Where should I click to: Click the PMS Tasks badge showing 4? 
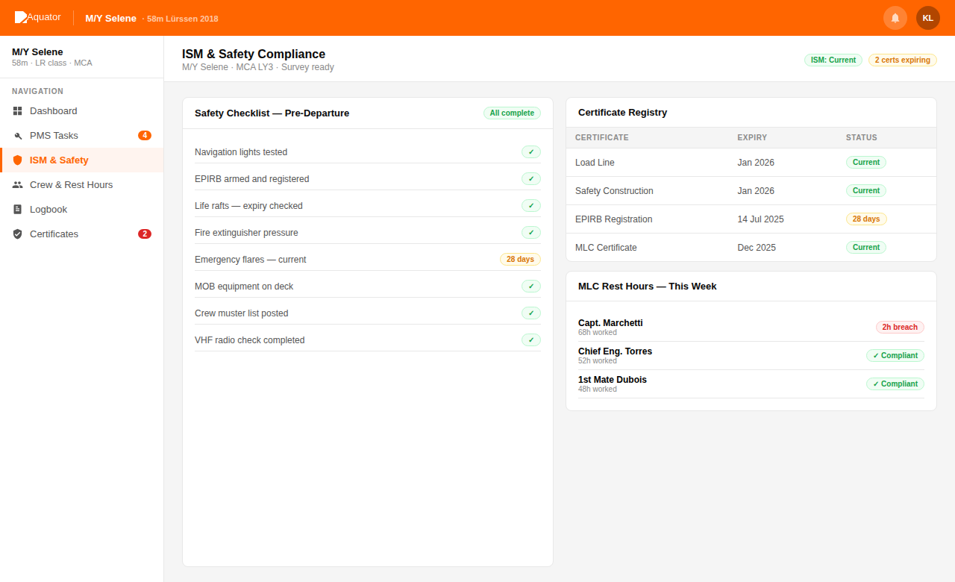(145, 136)
